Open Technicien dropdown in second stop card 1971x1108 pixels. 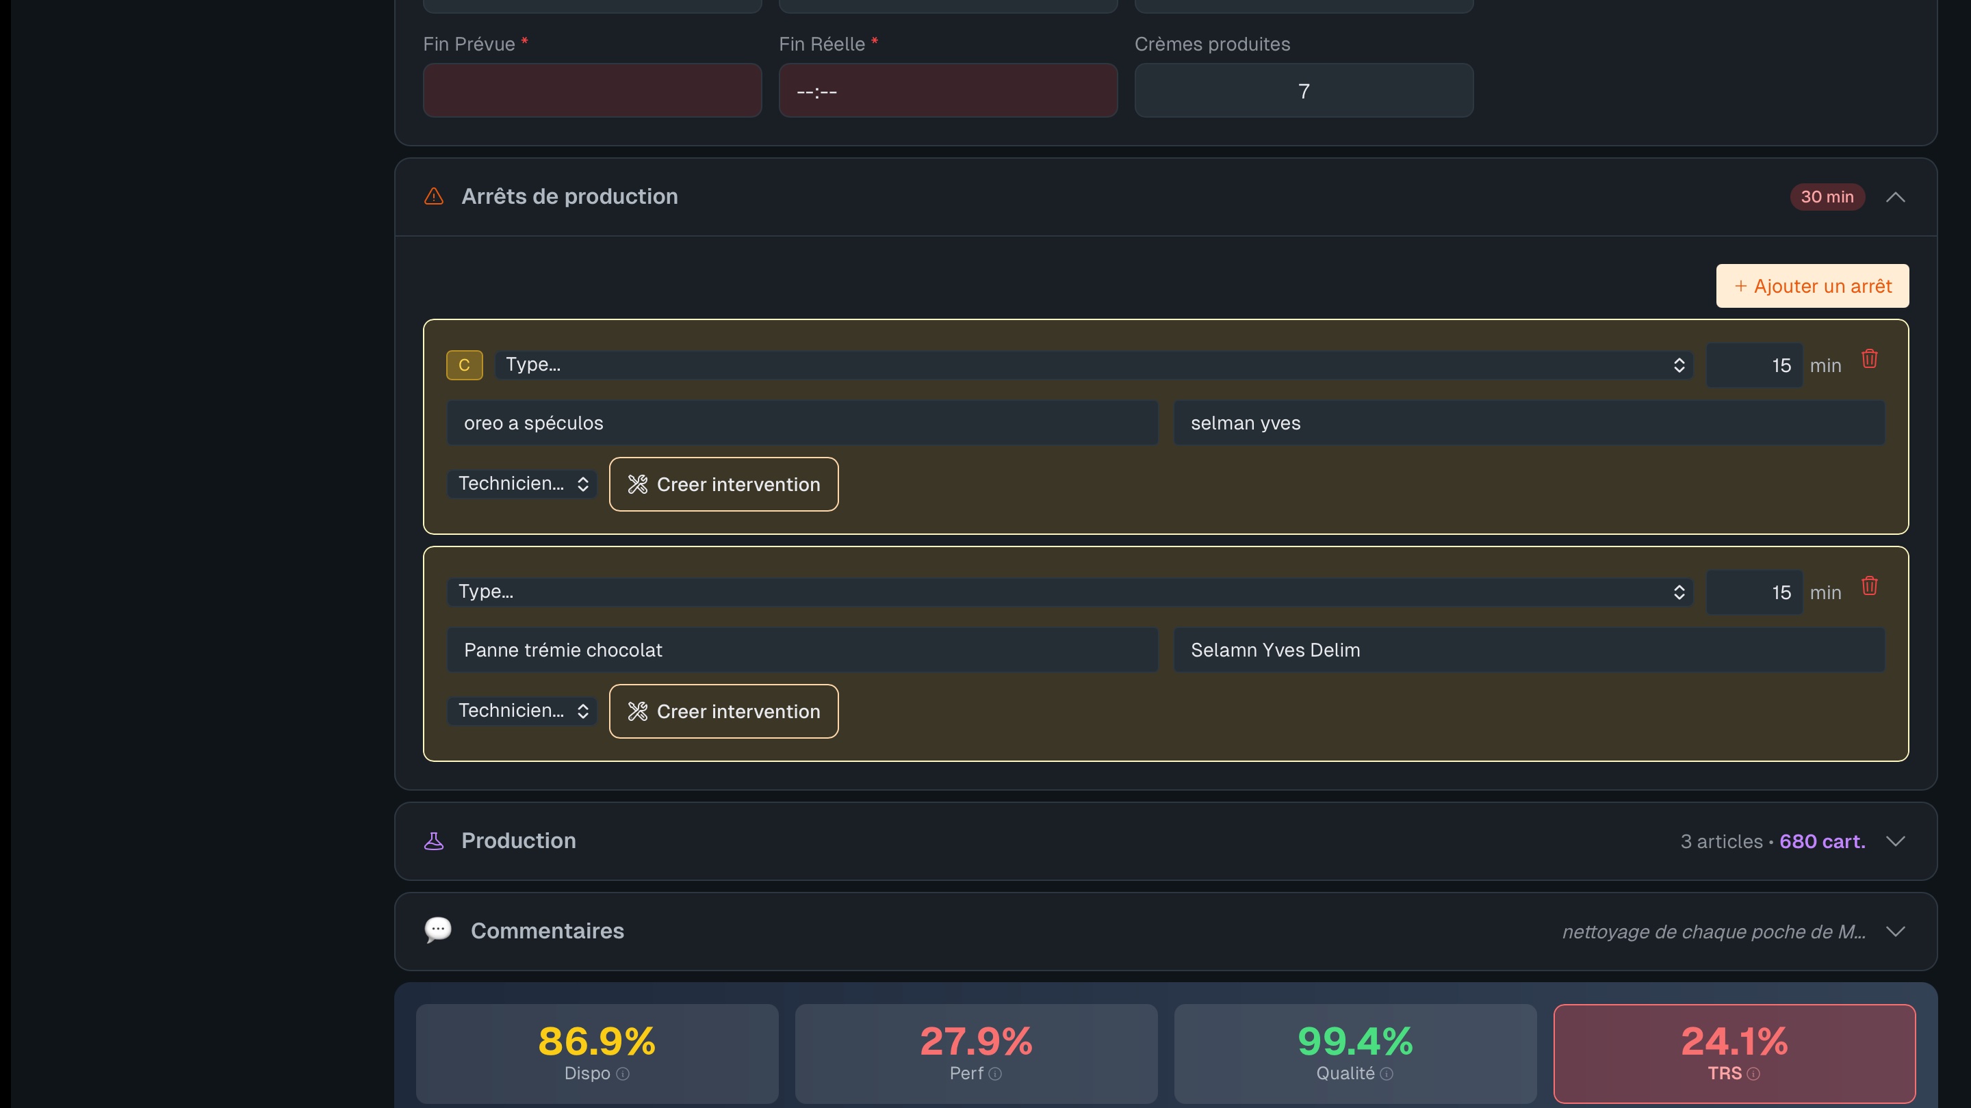pyautogui.click(x=521, y=711)
